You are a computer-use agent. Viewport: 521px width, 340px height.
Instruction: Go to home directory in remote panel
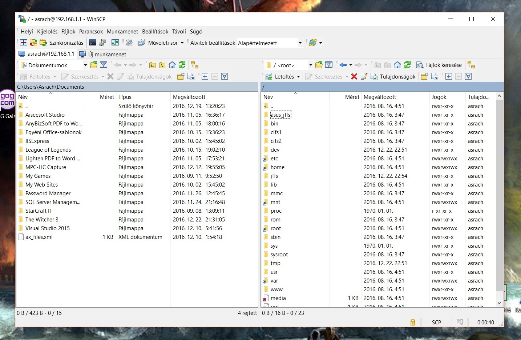point(397,65)
